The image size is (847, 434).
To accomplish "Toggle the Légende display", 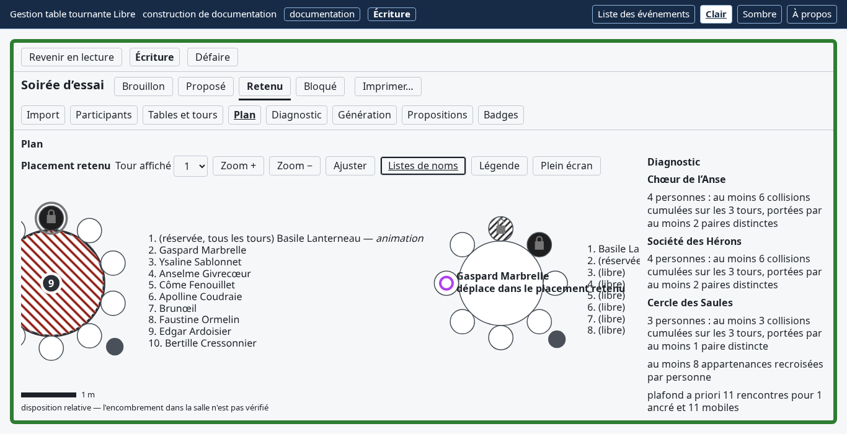I will tap(499, 166).
